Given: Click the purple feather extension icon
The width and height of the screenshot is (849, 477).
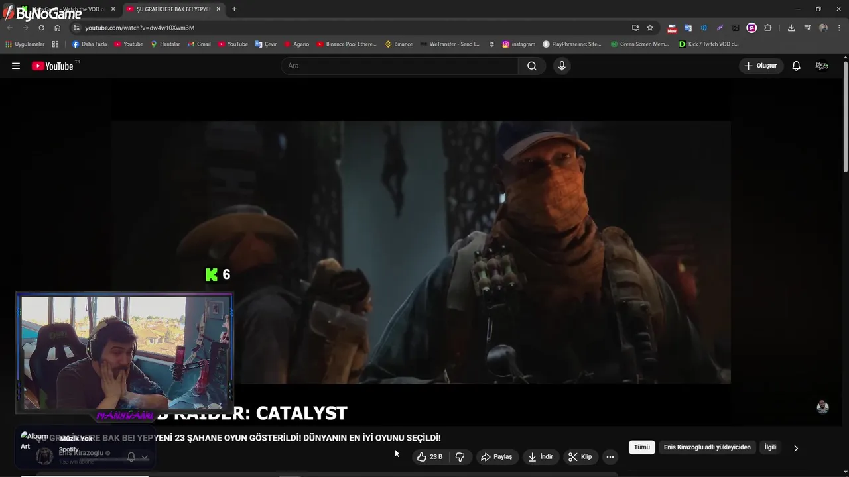Looking at the screenshot, I should pos(720,28).
